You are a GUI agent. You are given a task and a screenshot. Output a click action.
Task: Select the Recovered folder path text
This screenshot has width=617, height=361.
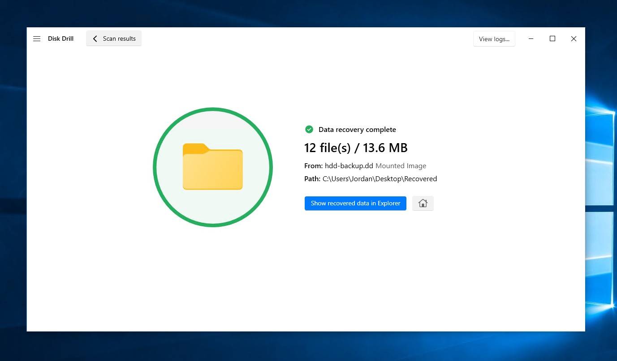pos(380,178)
